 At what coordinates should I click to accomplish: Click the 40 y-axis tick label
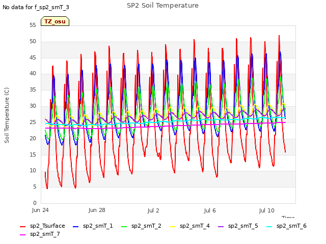33,73
